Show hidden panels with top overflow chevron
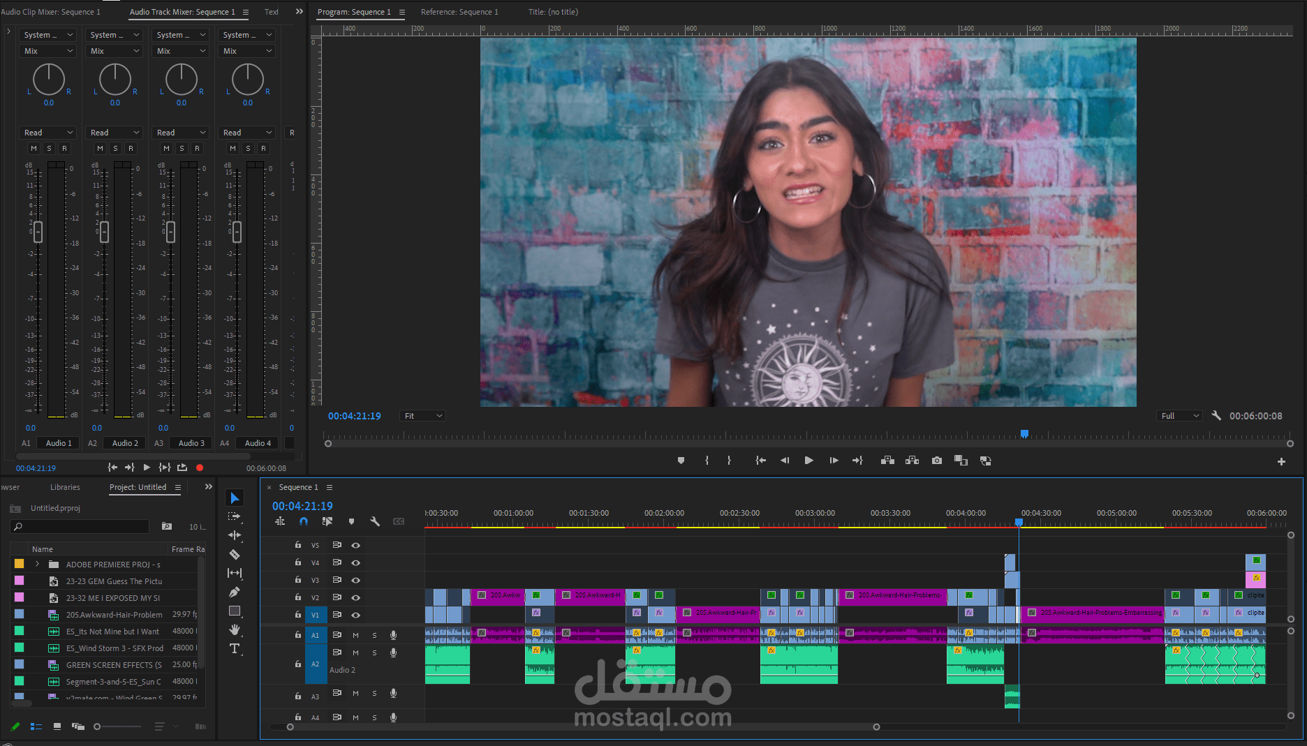Screen dimensions: 1307x746 300,12
